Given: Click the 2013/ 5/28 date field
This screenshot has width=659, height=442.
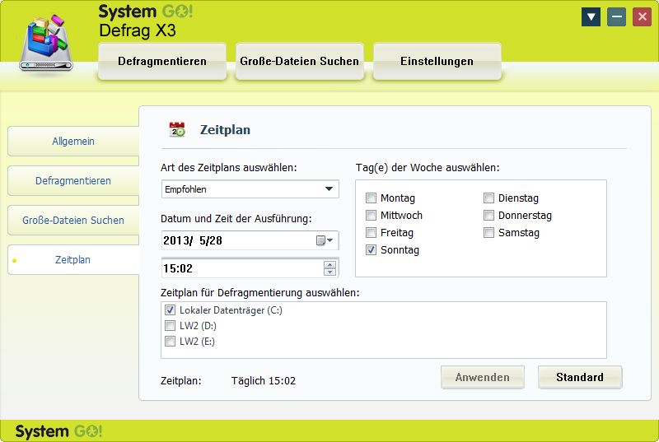Looking at the screenshot, I should click(250, 240).
